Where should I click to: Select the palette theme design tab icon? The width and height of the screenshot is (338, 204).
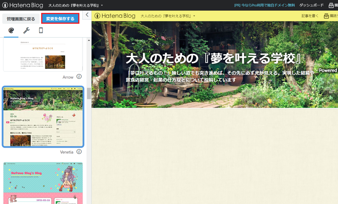coord(11,30)
